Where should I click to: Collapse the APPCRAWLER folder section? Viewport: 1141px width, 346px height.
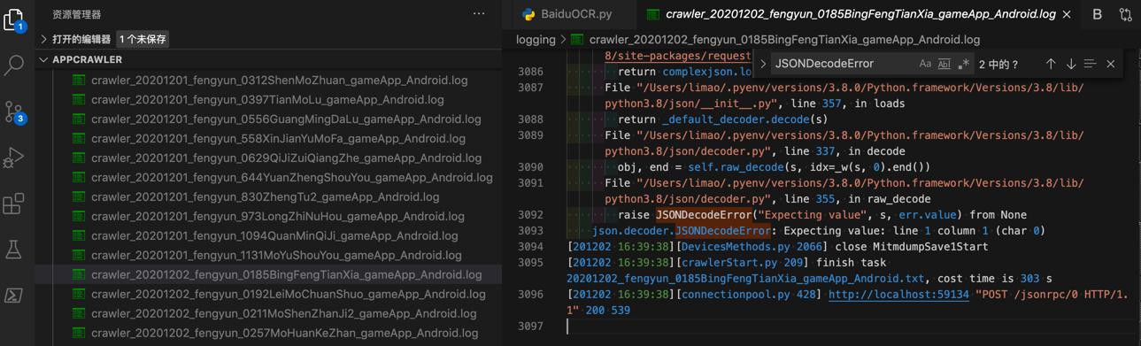[43, 59]
